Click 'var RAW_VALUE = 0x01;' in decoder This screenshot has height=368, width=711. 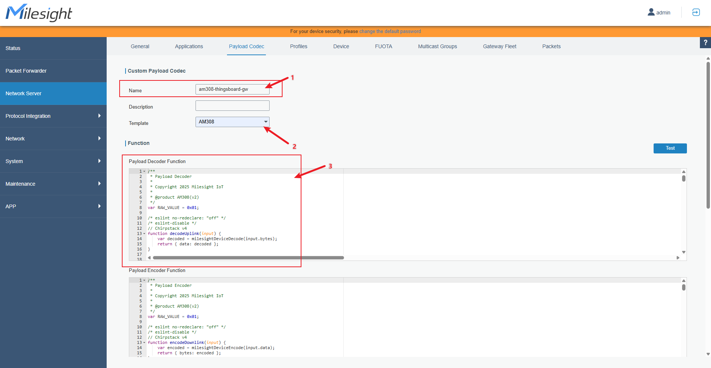(173, 208)
